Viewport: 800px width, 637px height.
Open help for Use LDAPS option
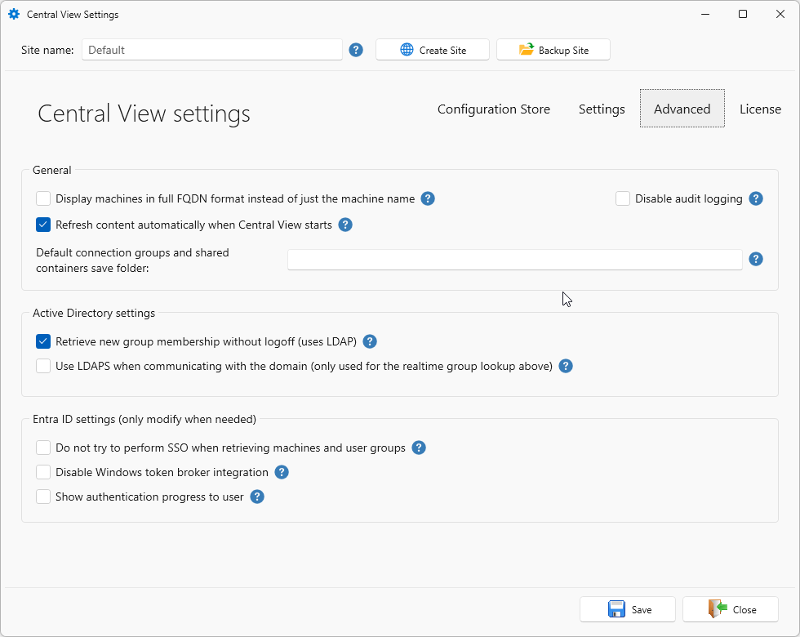click(x=565, y=366)
